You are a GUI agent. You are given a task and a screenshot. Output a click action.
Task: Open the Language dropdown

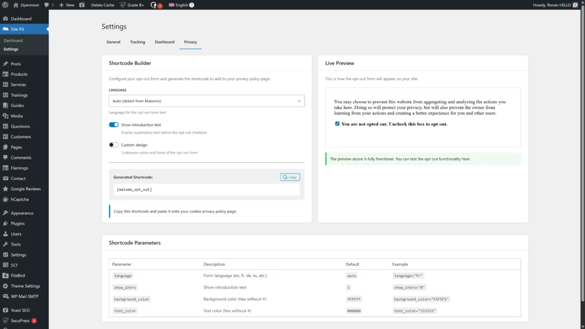tap(206, 101)
